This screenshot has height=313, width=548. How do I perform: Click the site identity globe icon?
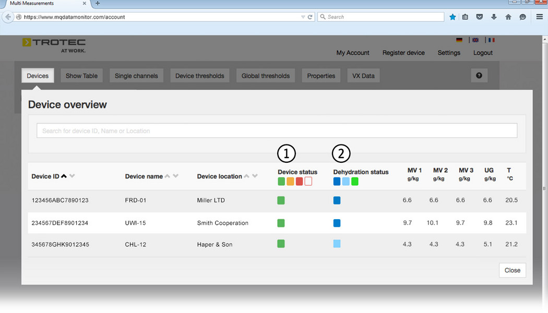[x=19, y=17]
